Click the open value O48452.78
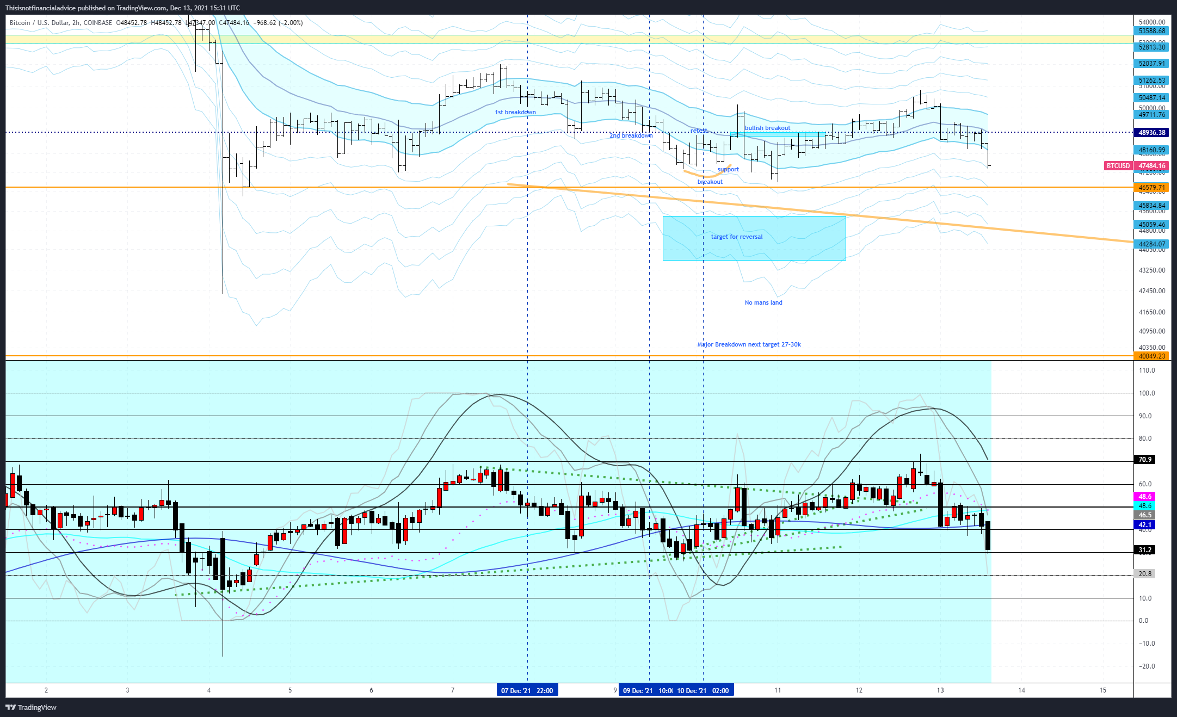The width and height of the screenshot is (1177, 717). 132,23
